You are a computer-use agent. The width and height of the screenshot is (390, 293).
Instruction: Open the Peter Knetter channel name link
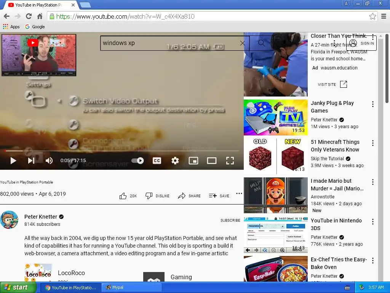pyautogui.click(x=41, y=217)
